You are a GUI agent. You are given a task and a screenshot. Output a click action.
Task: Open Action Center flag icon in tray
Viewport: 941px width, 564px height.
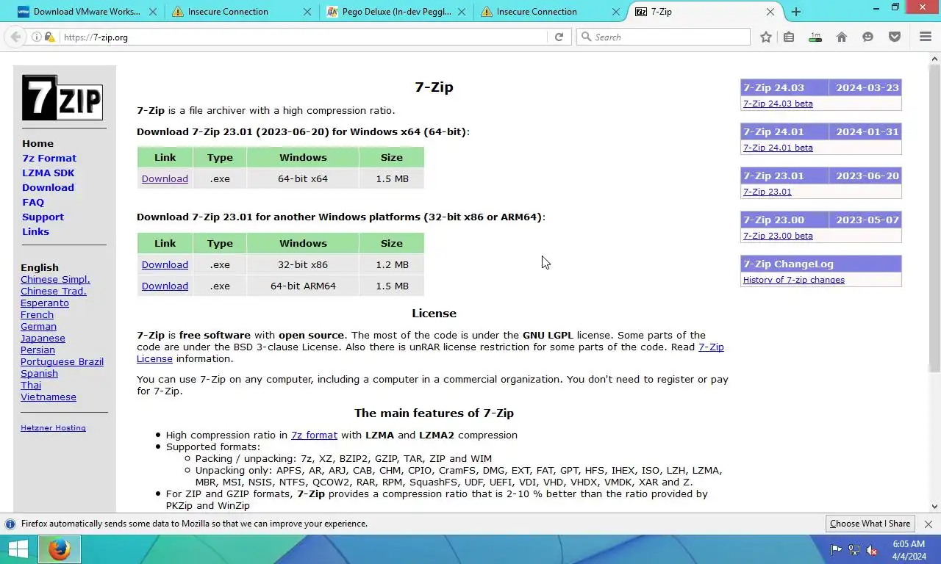coord(836,549)
